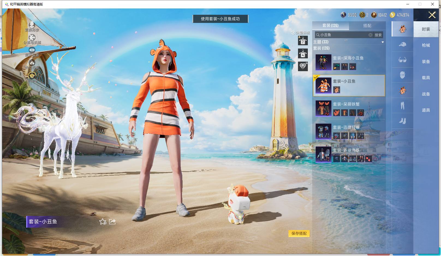This screenshot has height=256, width=441.
Task: Select the 套装-小丑鱼 outfit entry
Action: click(x=349, y=85)
